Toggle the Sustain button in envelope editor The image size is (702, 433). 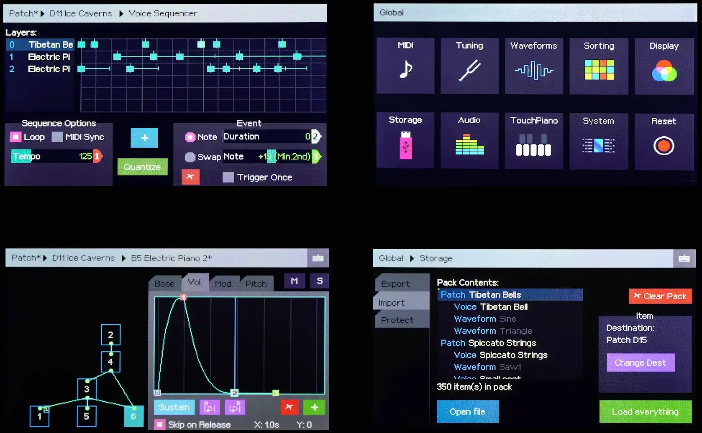point(174,407)
